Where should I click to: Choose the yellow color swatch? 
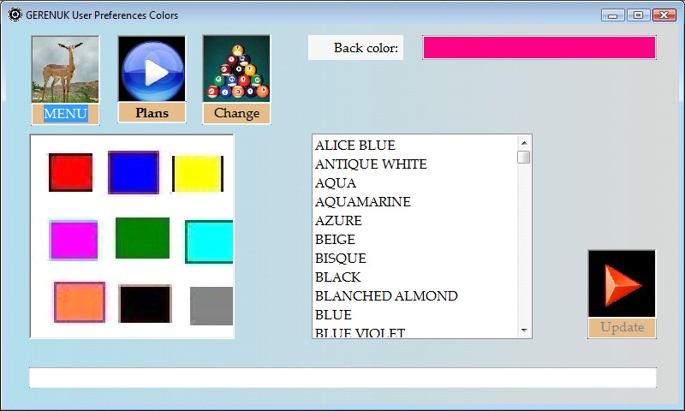pyautogui.click(x=197, y=174)
